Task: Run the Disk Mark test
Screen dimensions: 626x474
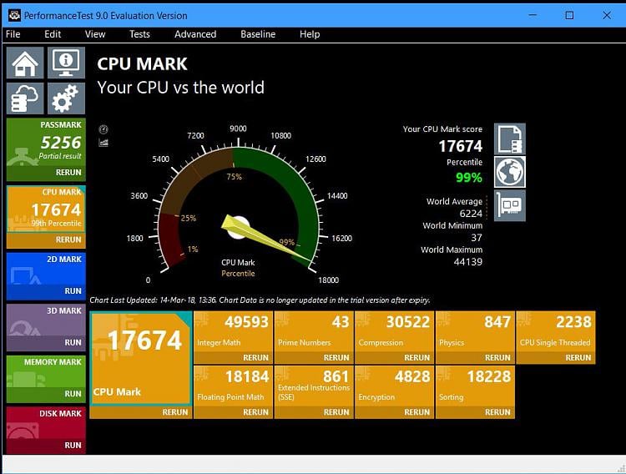Action: (73, 446)
